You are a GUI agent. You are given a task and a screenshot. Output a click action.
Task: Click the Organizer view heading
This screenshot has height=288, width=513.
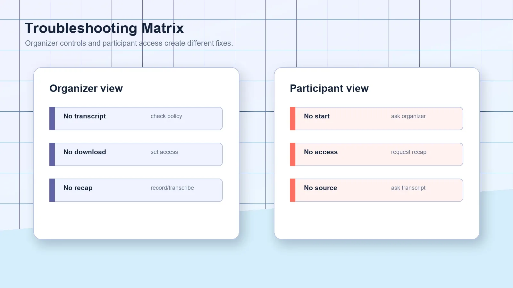click(x=86, y=88)
